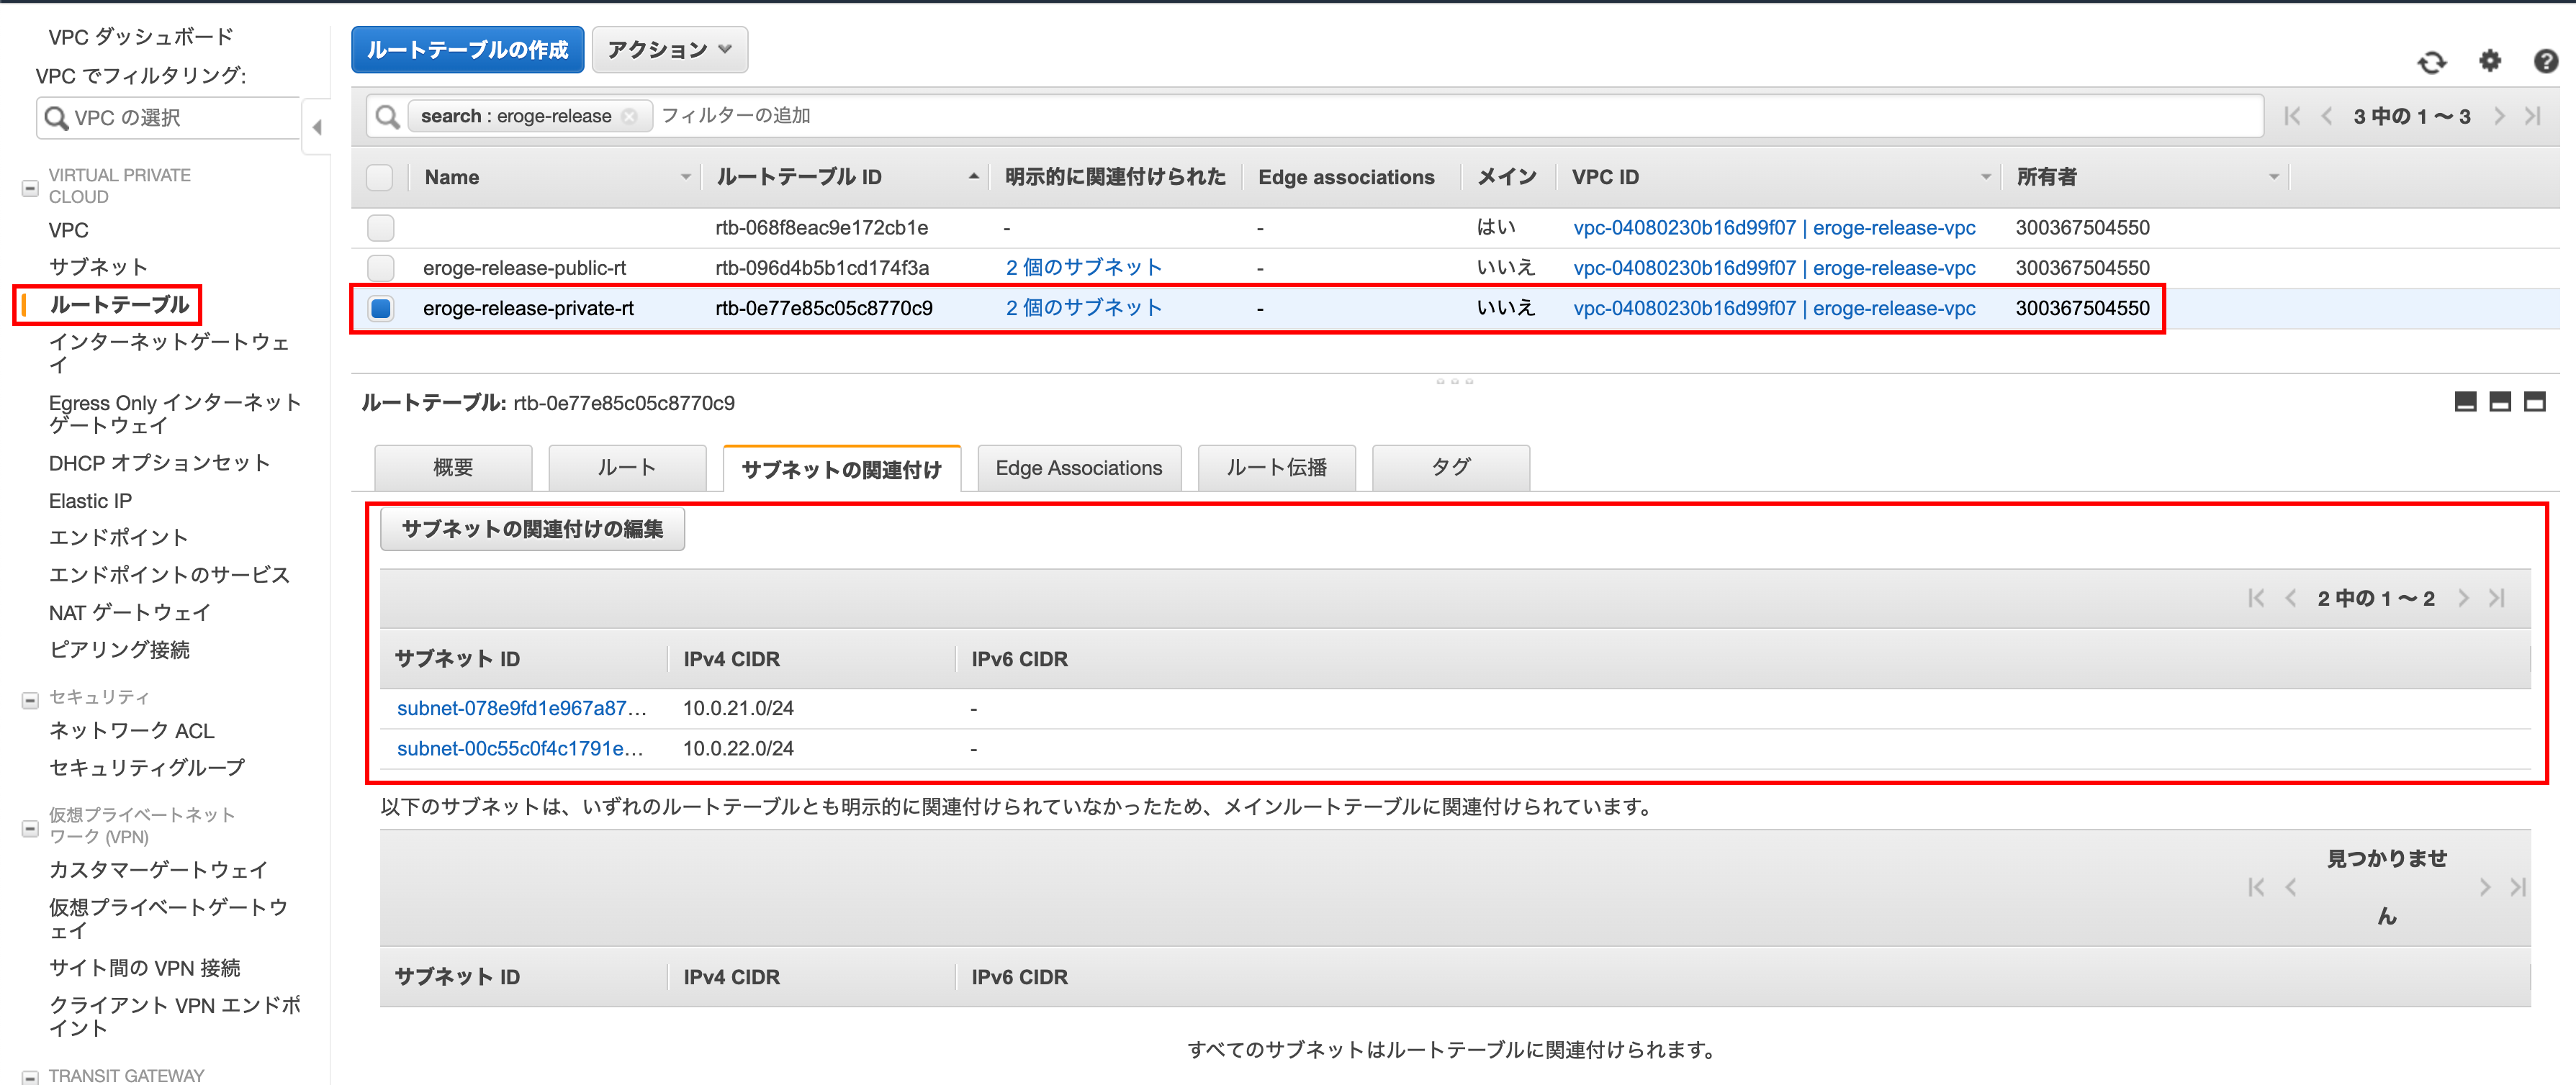Open the settings gear icon
Viewport: 2576px width, 1085px height.
coord(2489,62)
